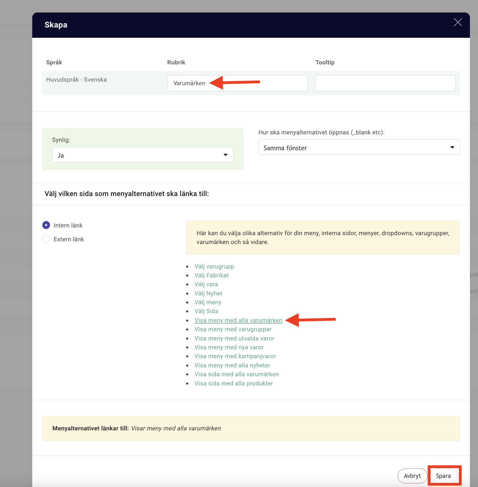Select the Extern länk radio button
The height and width of the screenshot is (487, 478).
(46, 239)
